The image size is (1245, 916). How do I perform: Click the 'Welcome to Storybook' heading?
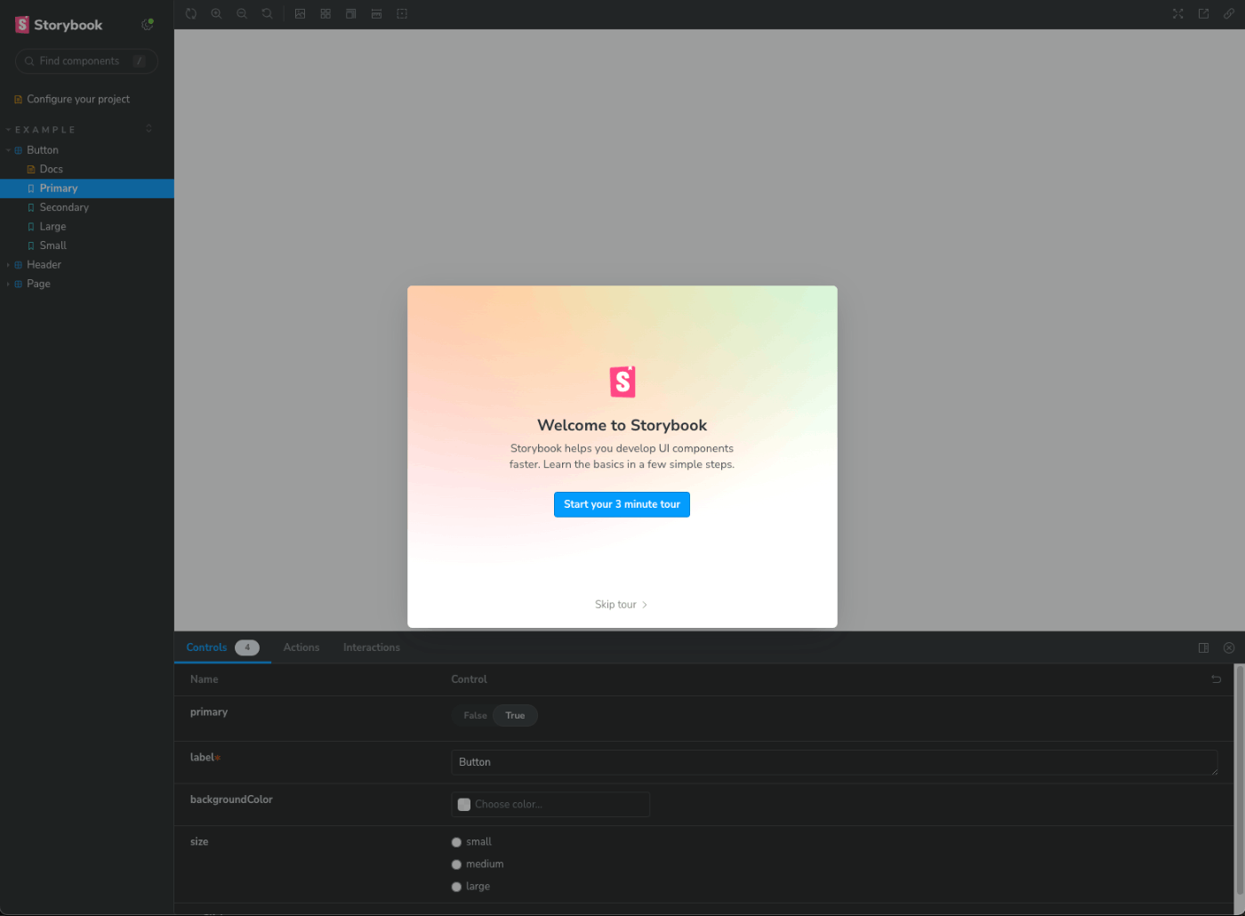click(622, 425)
